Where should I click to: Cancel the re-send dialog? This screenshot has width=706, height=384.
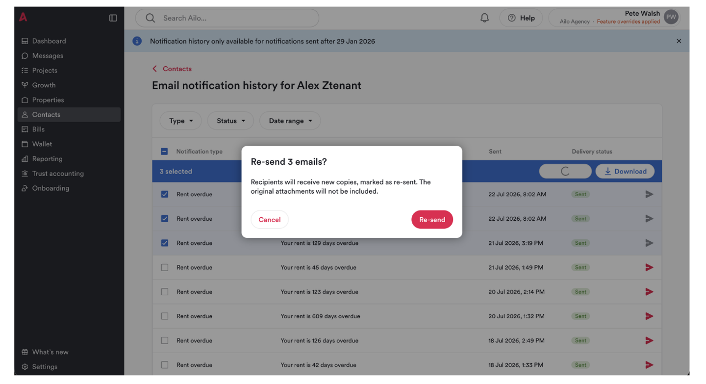[x=270, y=220]
